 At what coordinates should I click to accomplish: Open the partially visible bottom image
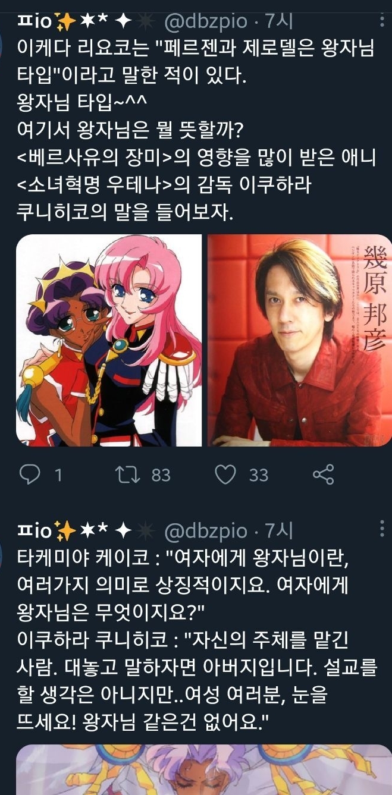201,770
